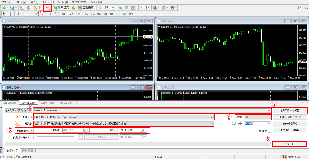Switch to the 操作履歴 tab
Image resolution: width=309 pixels, height=159 pixels.
click(28, 150)
